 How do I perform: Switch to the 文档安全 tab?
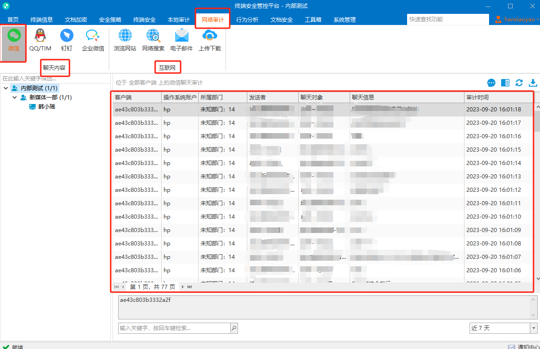tap(282, 19)
